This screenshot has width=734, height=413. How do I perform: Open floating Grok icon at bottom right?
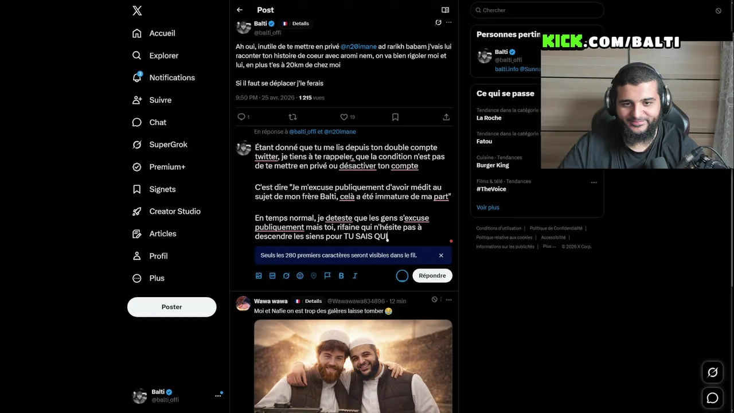coord(713,372)
